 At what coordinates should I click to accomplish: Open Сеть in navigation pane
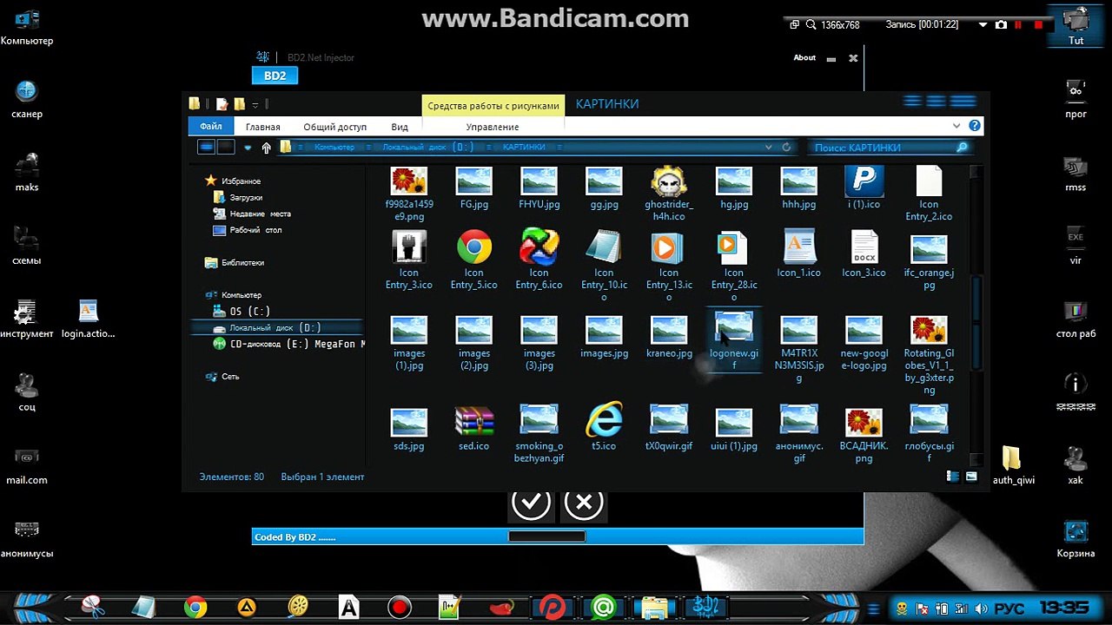point(230,377)
